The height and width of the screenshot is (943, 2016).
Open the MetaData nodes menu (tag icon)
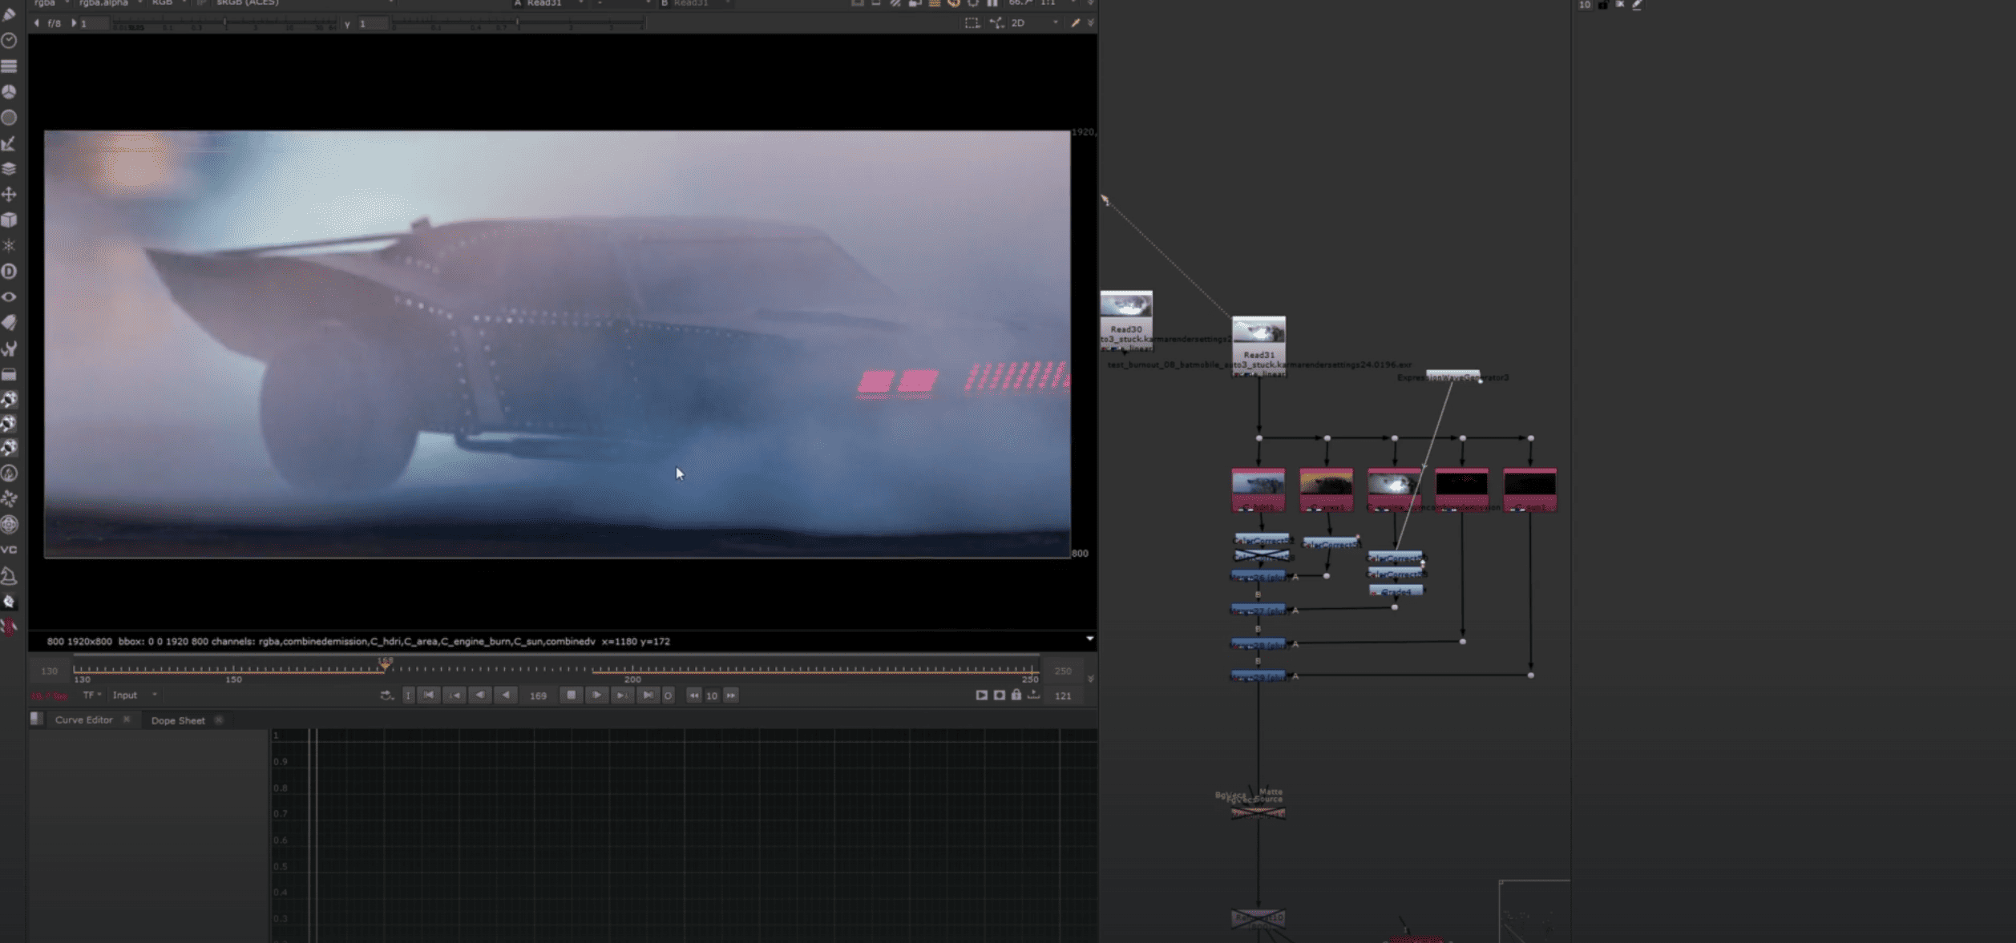coord(10,322)
